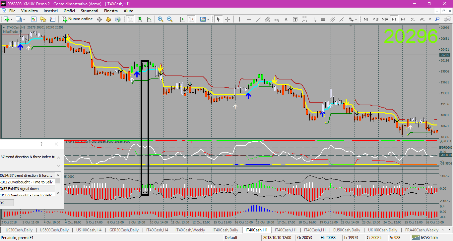Switch timeframe to H4
This screenshot has width=453, height=241.
point(403,19)
